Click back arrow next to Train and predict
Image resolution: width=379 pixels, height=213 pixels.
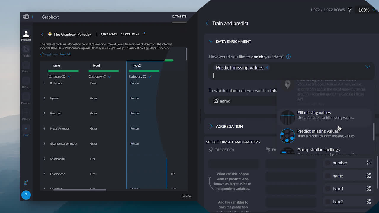tap(208, 23)
